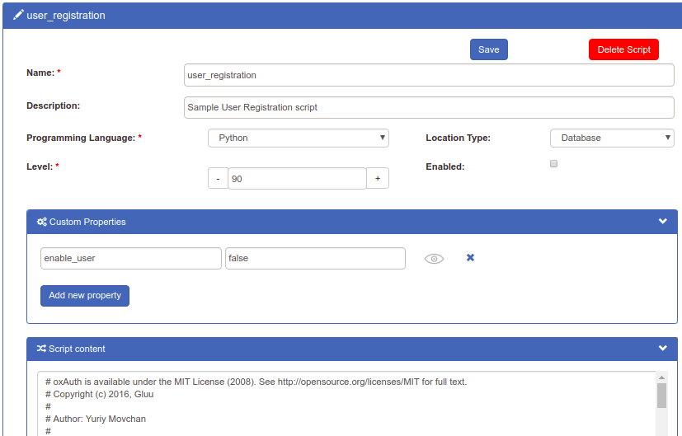Screen dimensions: 682x436
Task: Toggle visibility eye icon for enable_user property
Action: pyautogui.click(x=434, y=259)
